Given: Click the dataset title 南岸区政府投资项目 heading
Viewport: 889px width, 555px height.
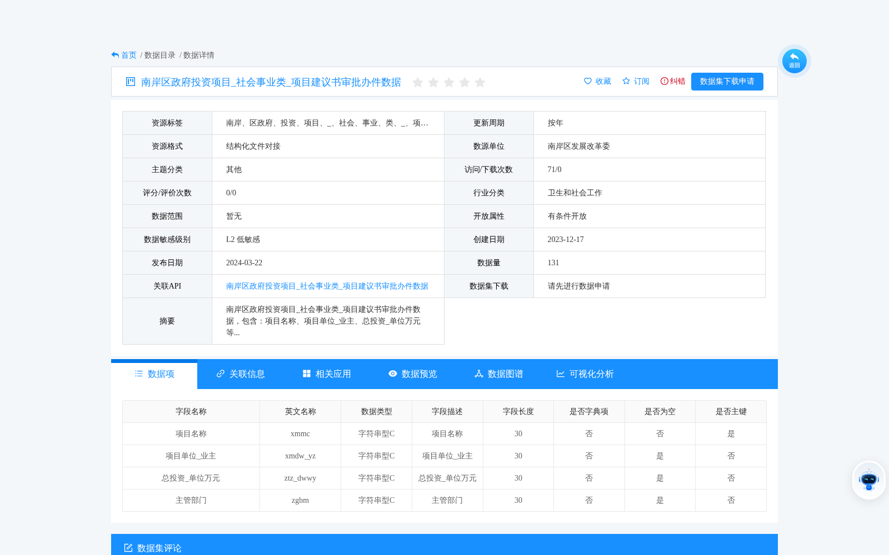Looking at the screenshot, I should coord(271,82).
